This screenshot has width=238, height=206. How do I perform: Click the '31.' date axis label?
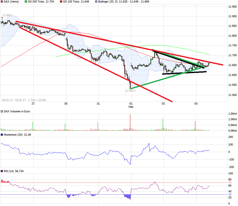[98, 104]
